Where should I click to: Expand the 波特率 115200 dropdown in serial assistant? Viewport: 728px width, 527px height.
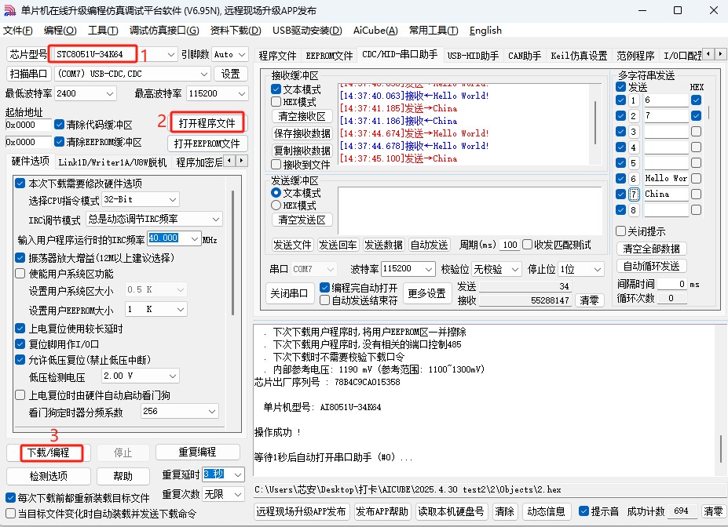click(x=429, y=269)
